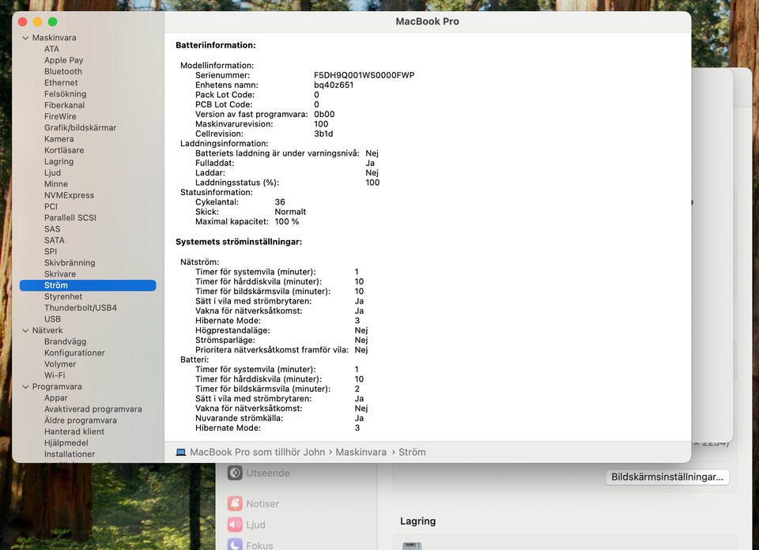This screenshot has height=550, width=759.
Task: Click the yellow minimize window button
Action: 37,22
